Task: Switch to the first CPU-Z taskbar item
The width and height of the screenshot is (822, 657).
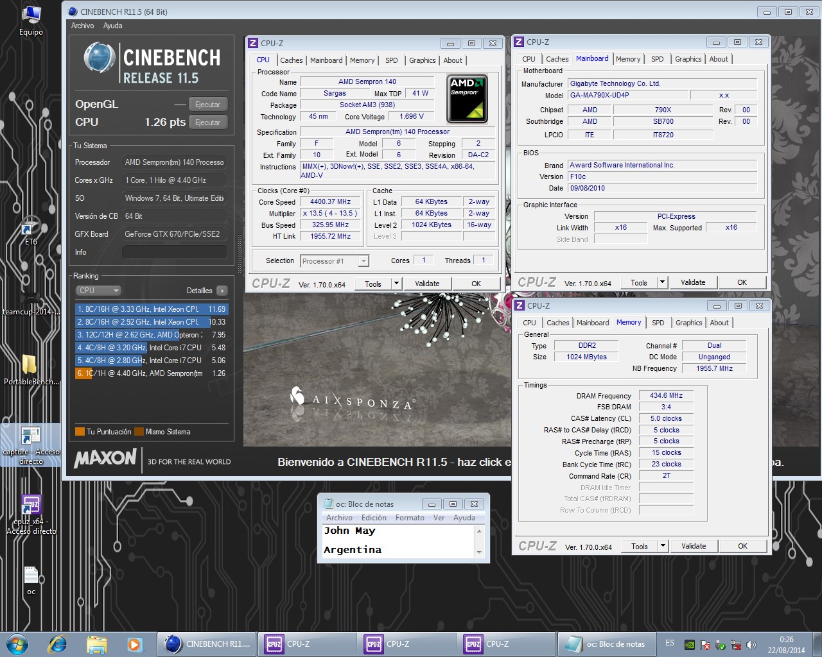Action: click(307, 644)
